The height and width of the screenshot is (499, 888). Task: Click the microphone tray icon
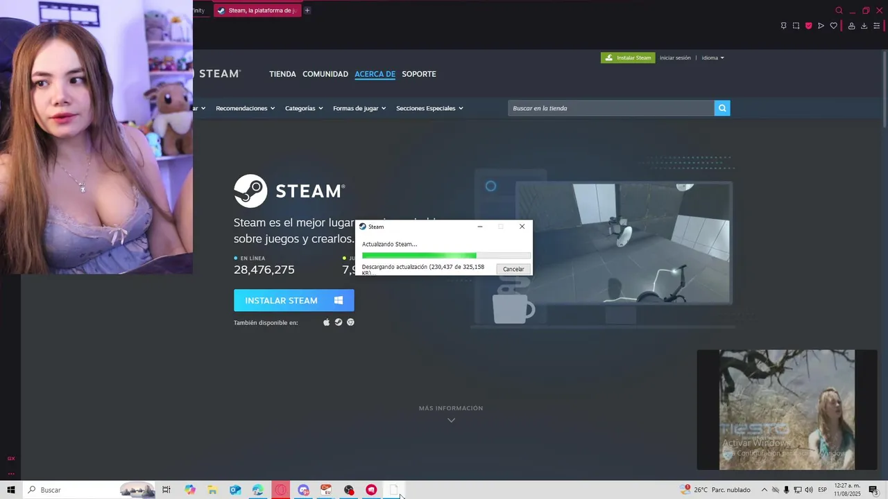[x=787, y=490]
